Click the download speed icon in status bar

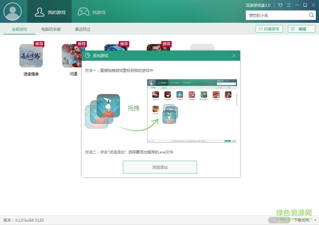[279, 220]
